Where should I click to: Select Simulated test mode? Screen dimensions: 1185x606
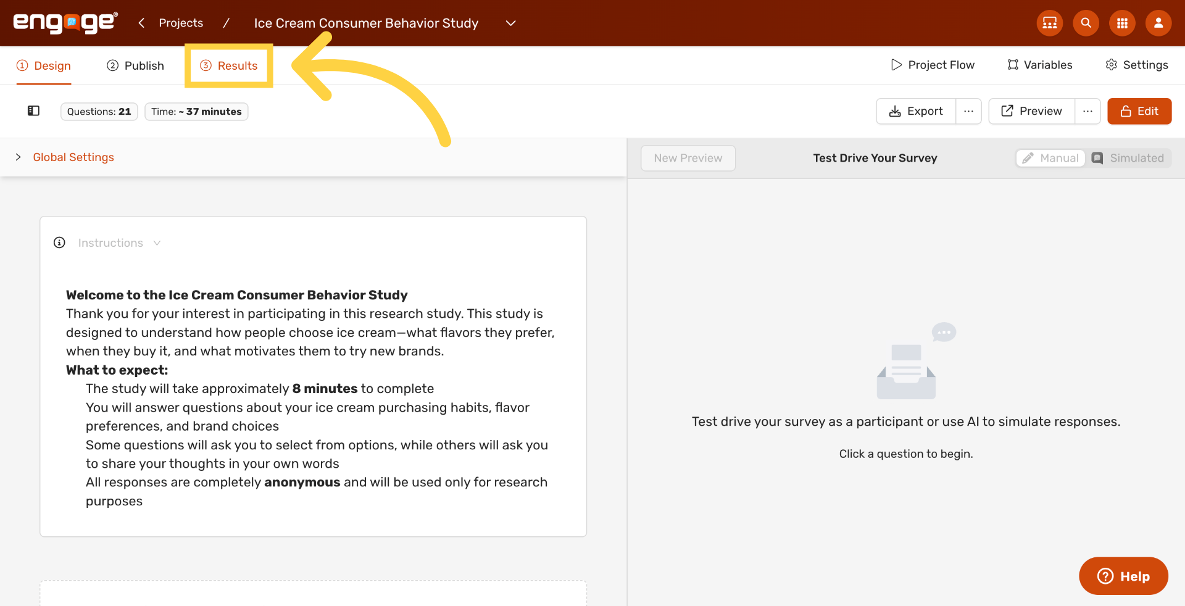1128,158
